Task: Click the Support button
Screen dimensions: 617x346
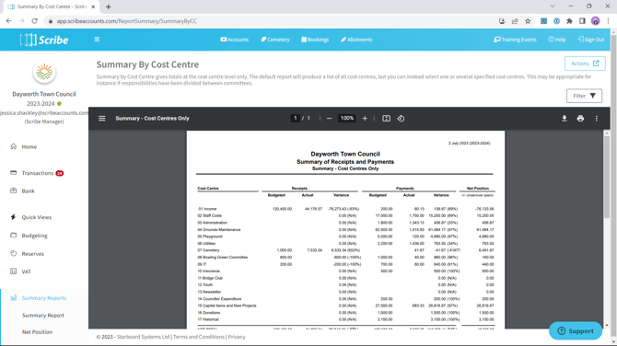Action: coord(576,330)
